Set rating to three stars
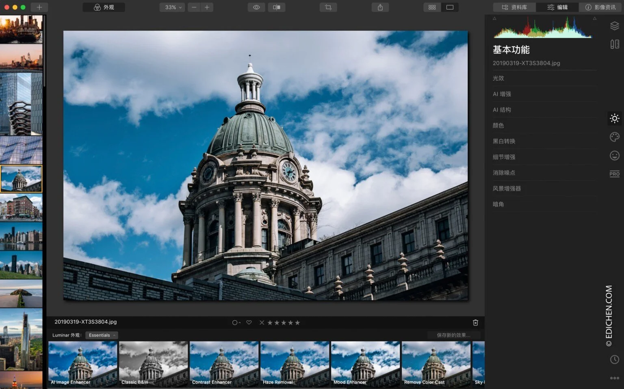This screenshot has height=389, width=624. point(284,323)
